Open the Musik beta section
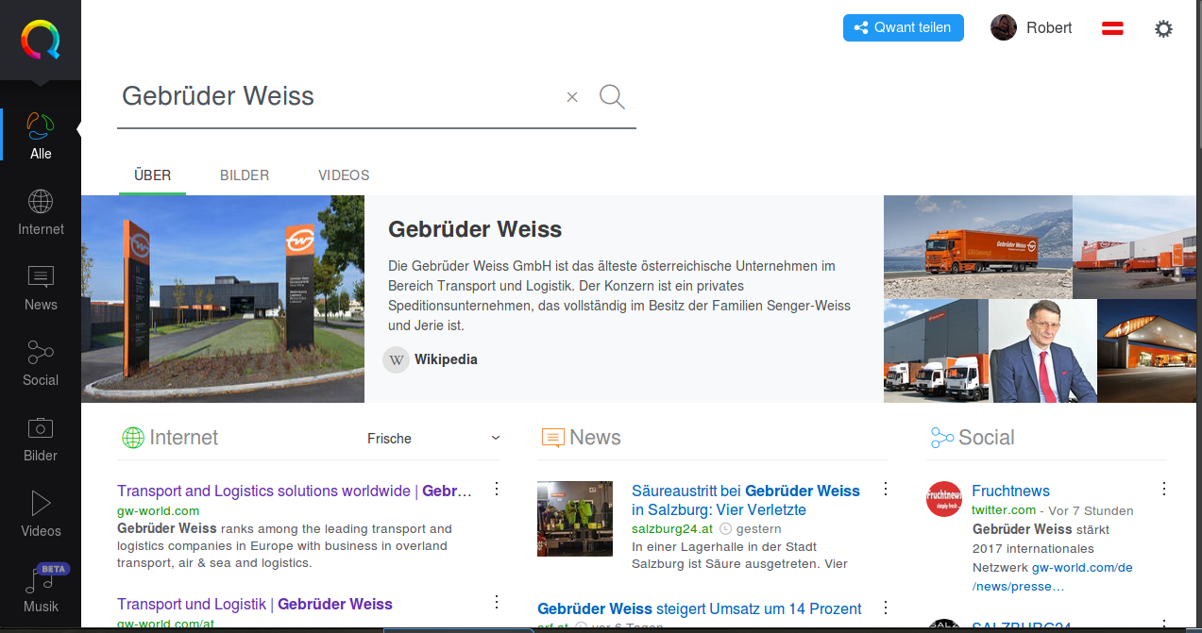 [x=40, y=589]
